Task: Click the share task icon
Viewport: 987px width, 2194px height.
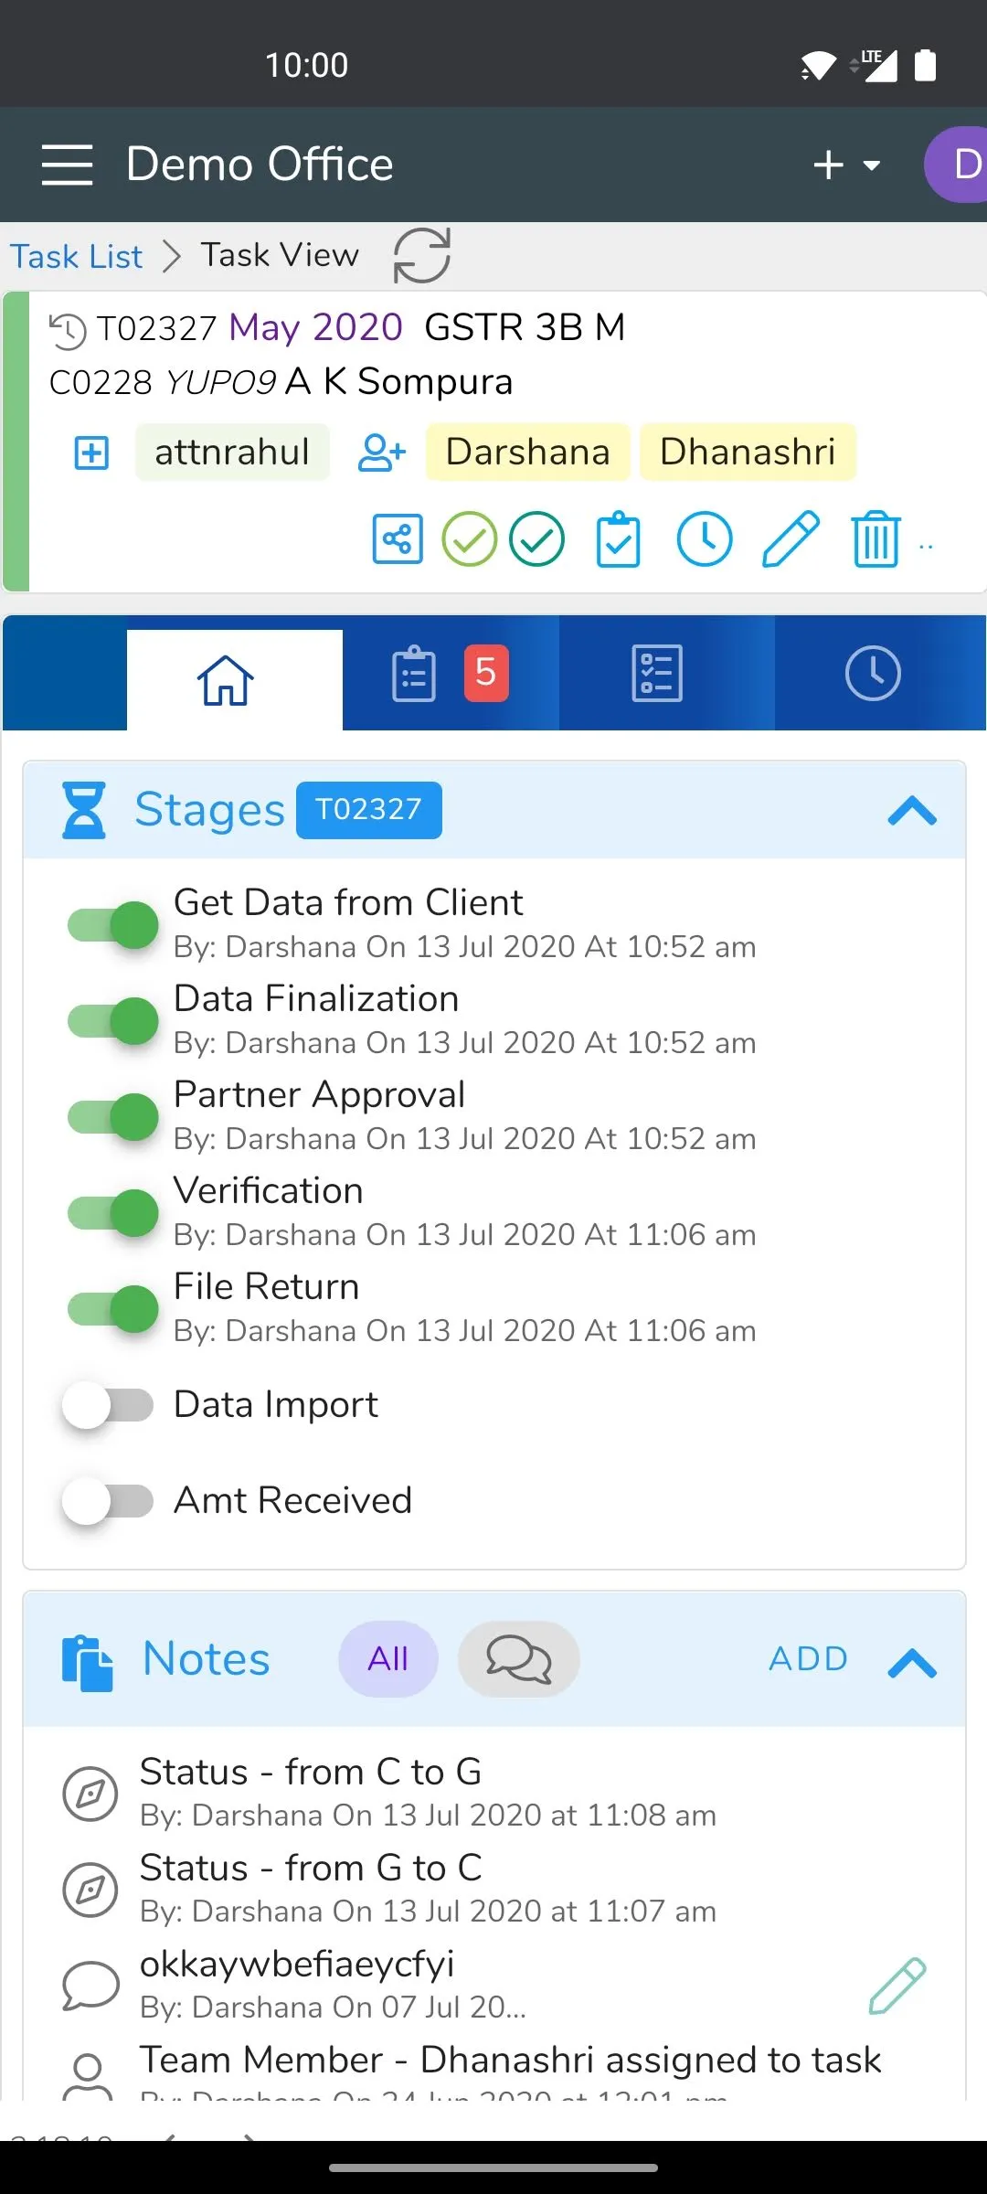Action: pos(398,539)
